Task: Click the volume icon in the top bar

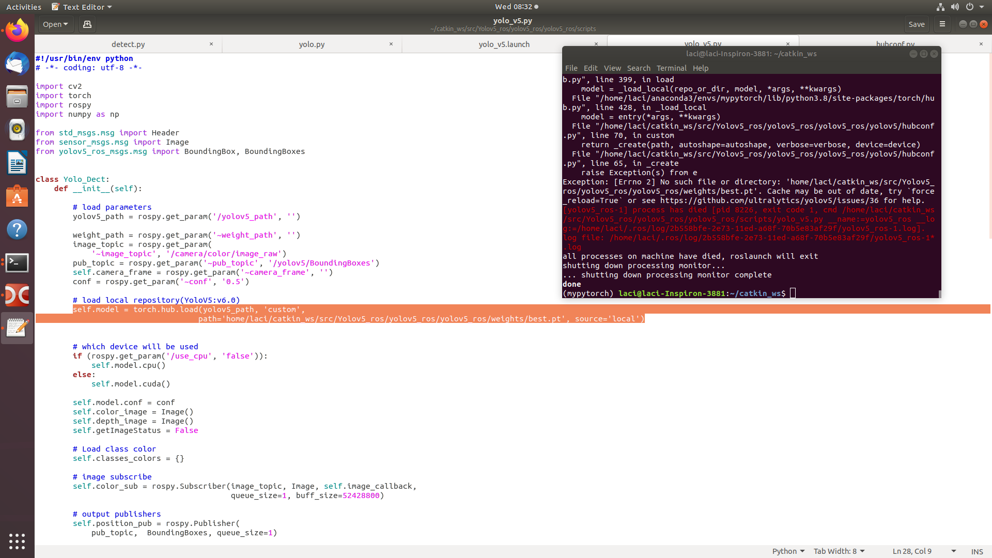Action: [x=955, y=7]
